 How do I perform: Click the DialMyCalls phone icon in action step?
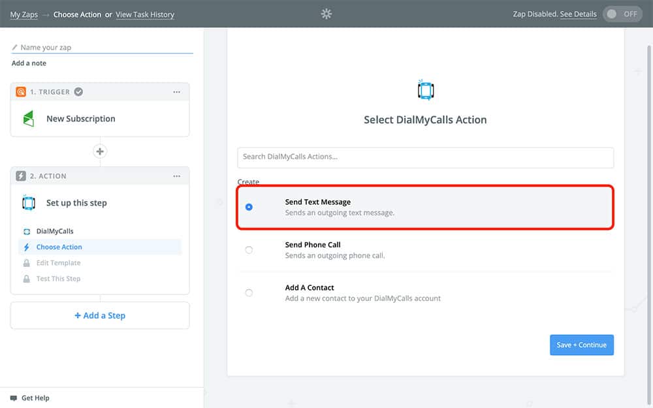28,203
